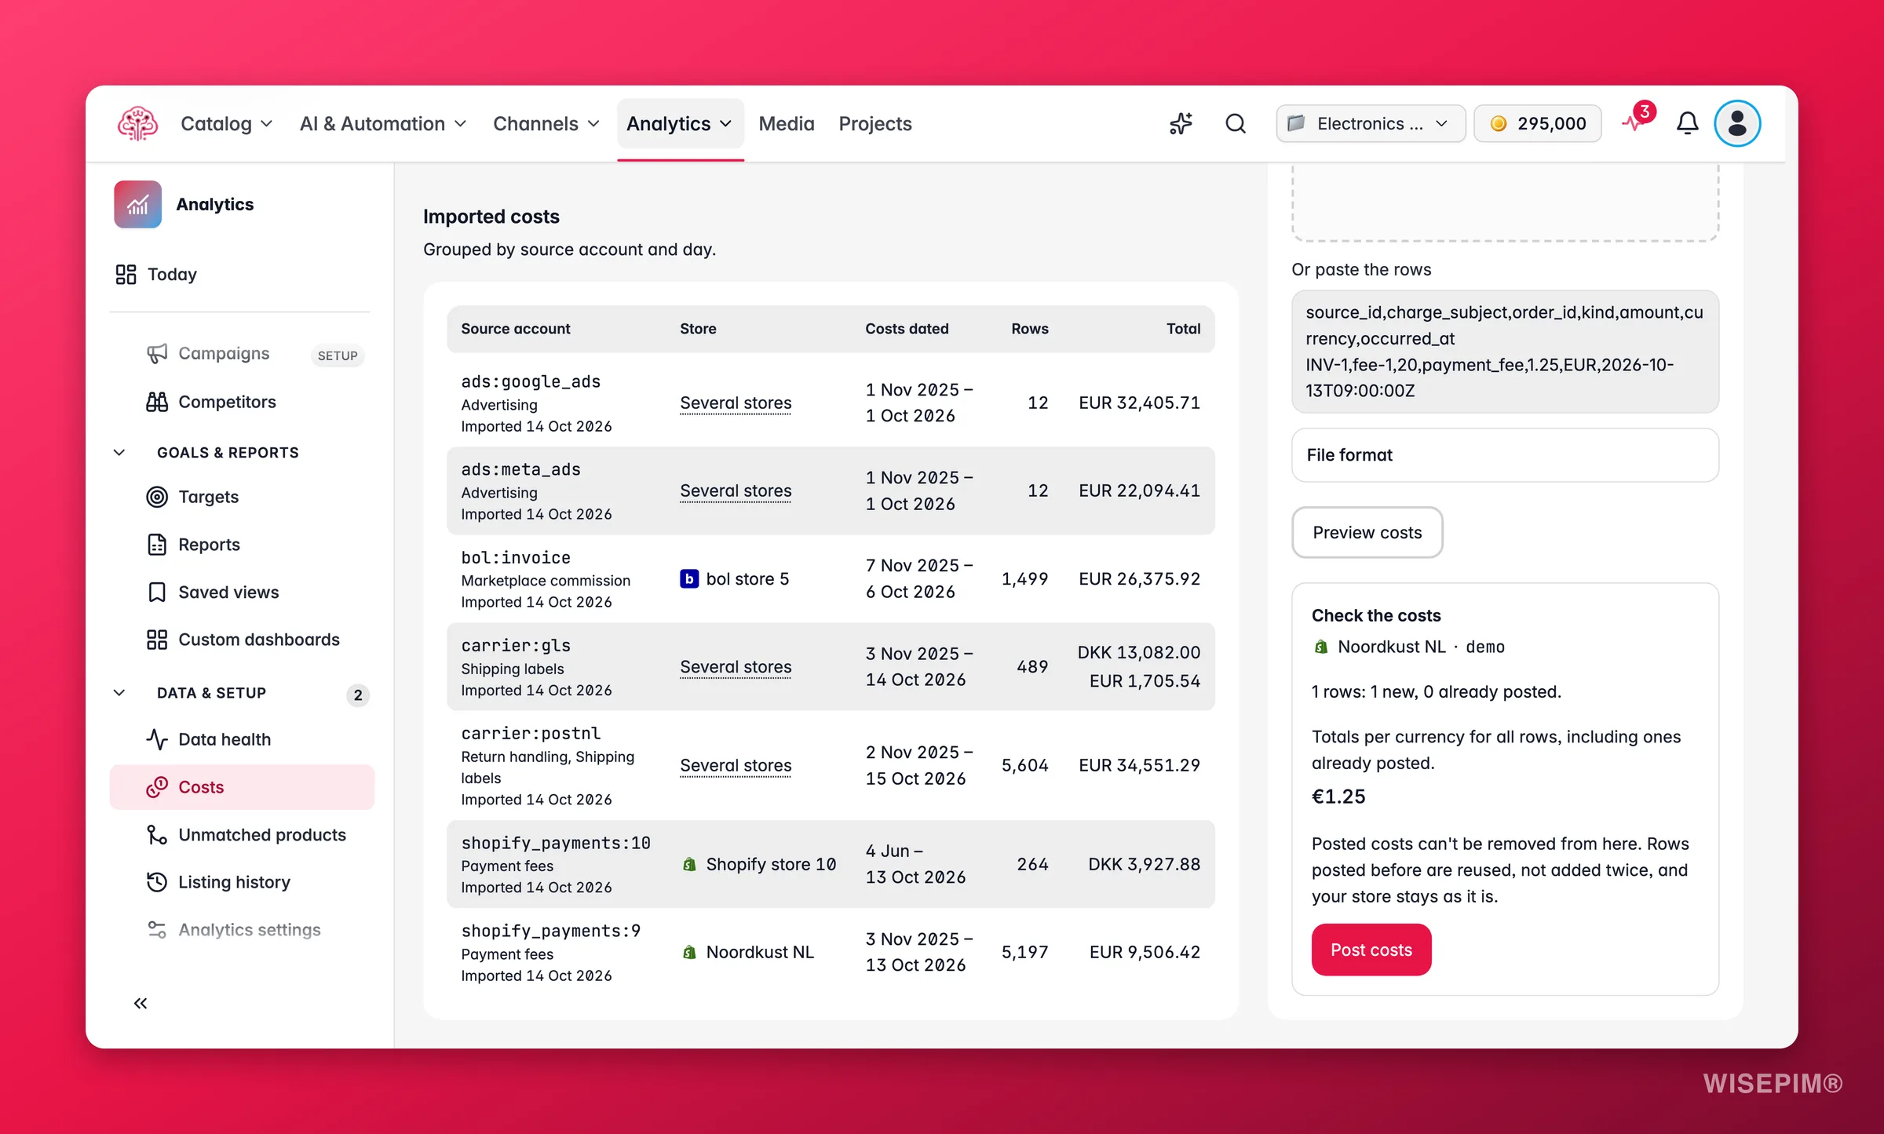This screenshot has width=1884, height=1134.
Task: Collapse the sidebar with double chevron
Action: click(x=141, y=1003)
